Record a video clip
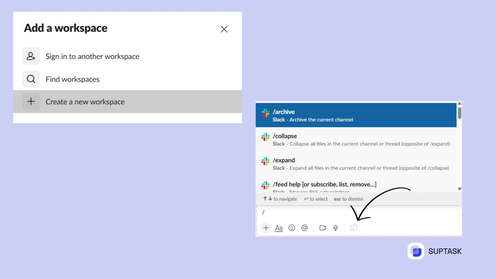 coord(323,228)
